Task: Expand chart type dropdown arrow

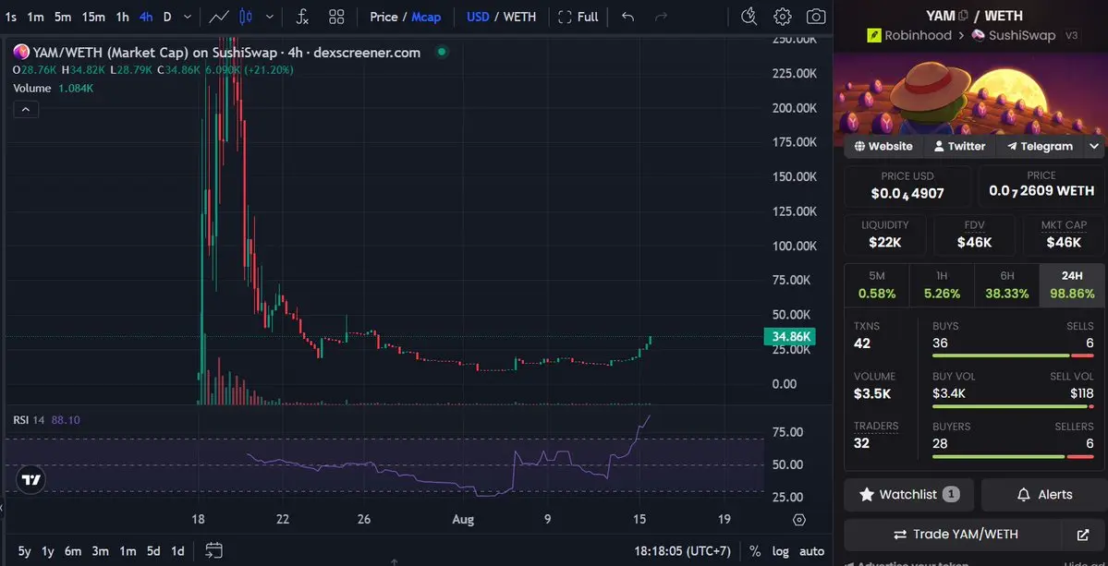Action: [x=269, y=17]
